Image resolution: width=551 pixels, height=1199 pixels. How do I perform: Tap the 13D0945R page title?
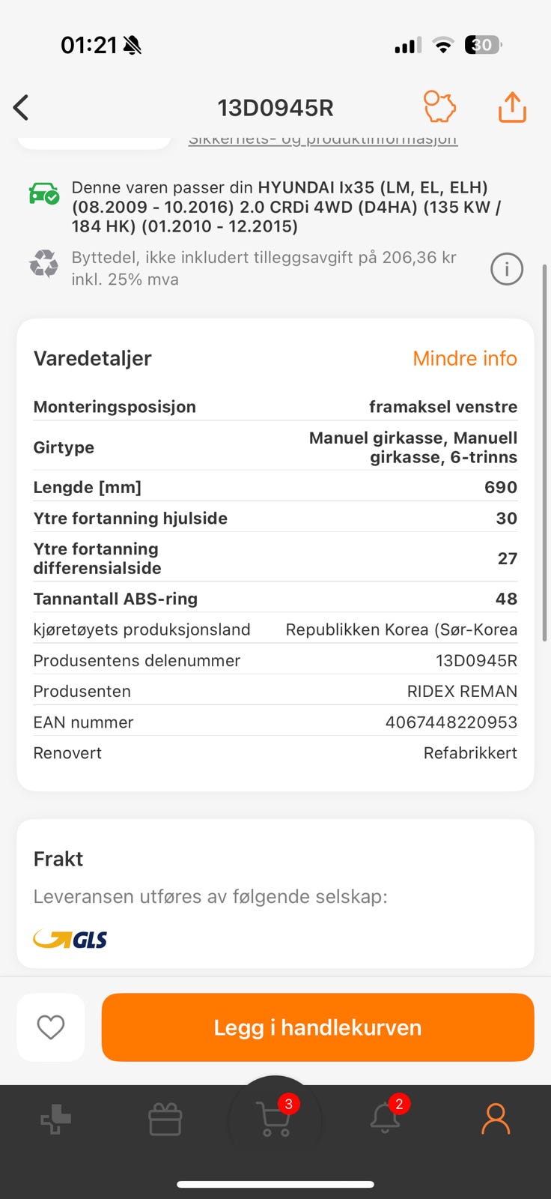click(275, 108)
